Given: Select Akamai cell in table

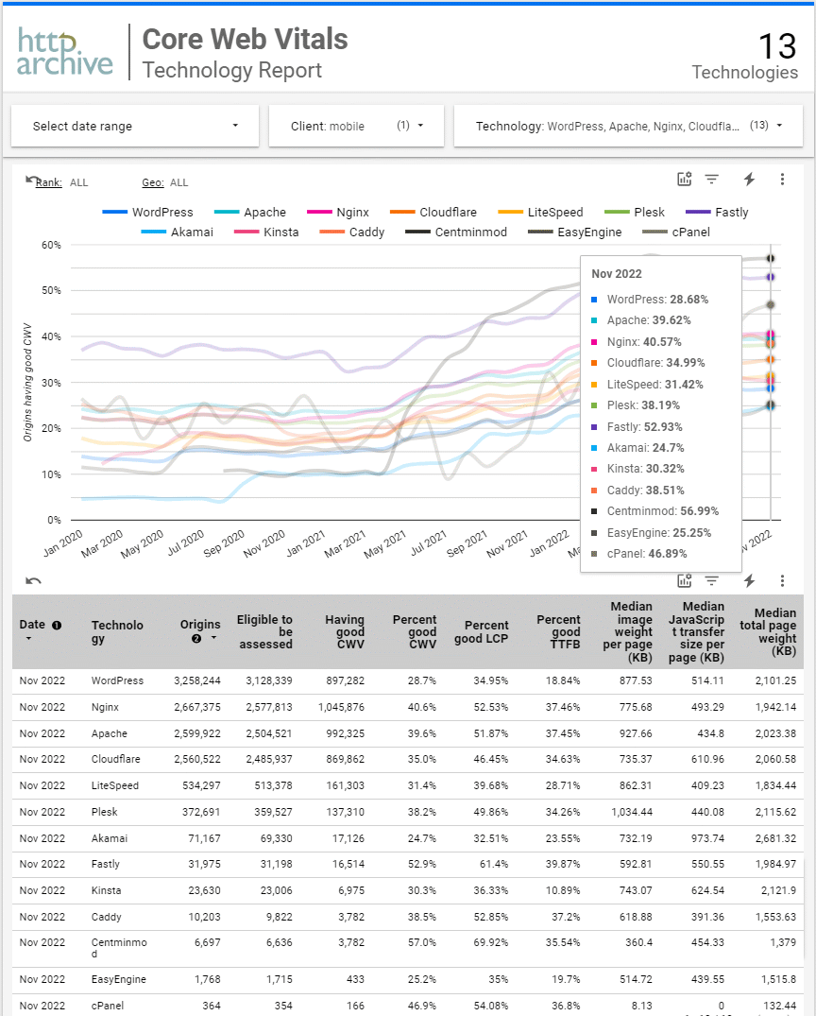Looking at the screenshot, I should (x=110, y=837).
